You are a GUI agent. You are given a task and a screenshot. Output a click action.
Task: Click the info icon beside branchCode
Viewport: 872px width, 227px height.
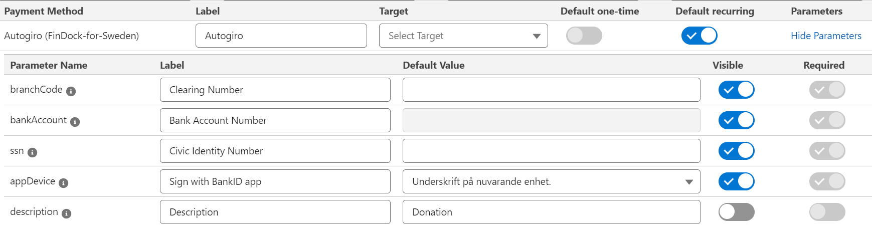point(71,91)
